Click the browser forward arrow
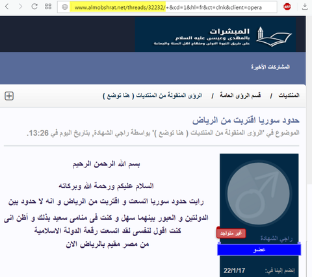Viewport: 312px width, 277px height. tap(21, 6)
